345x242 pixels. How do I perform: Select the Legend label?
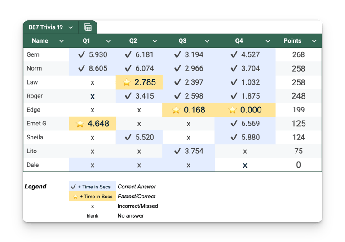click(x=35, y=187)
